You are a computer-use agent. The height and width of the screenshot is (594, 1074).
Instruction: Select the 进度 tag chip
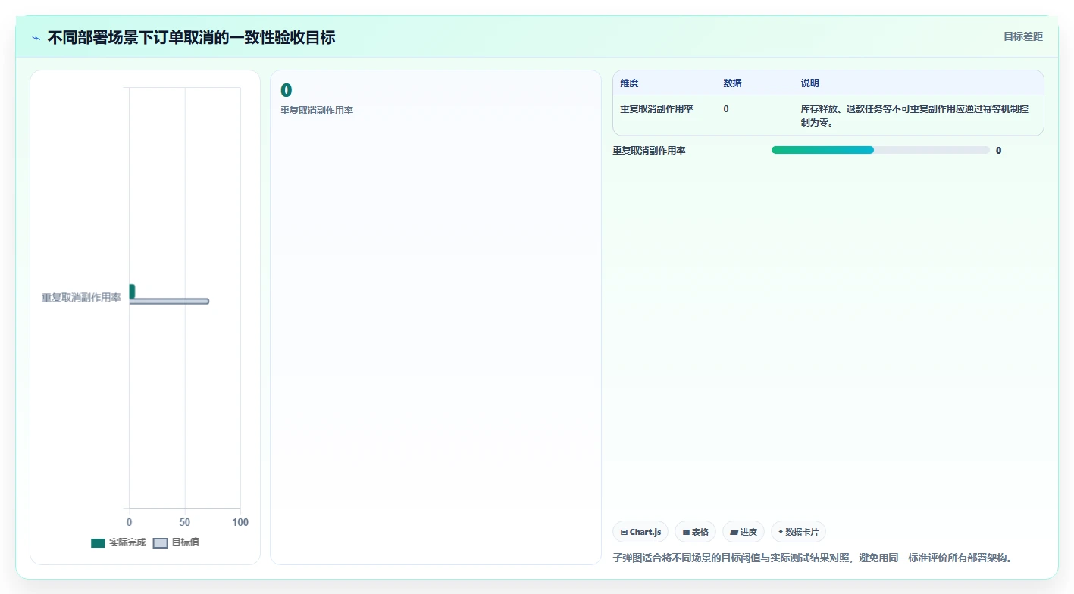click(x=744, y=532)
